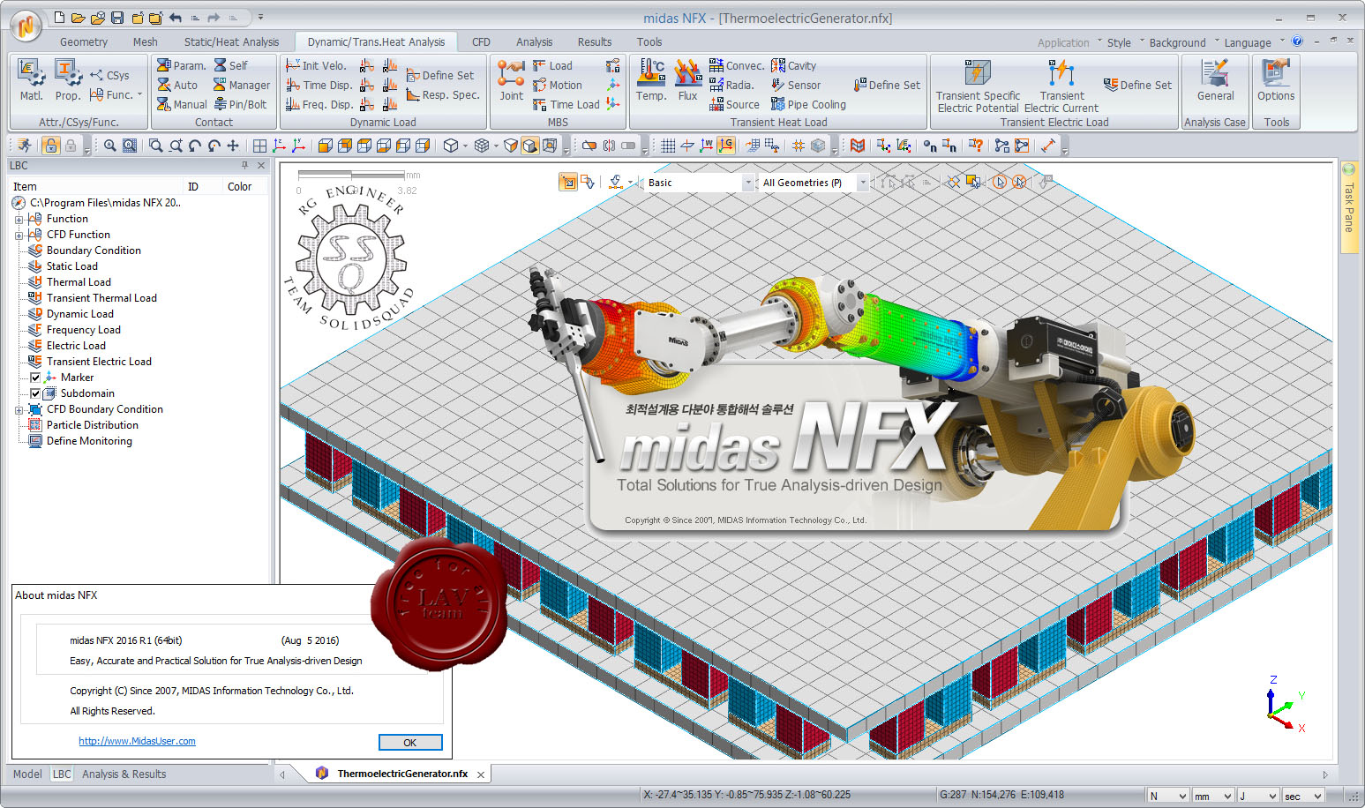Select the Sensor tool
The height and width of the screenshot is (808, 1365).
[x=796, y=85]
